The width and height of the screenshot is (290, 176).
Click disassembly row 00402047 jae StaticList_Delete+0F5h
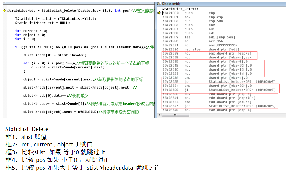[219, 106]
